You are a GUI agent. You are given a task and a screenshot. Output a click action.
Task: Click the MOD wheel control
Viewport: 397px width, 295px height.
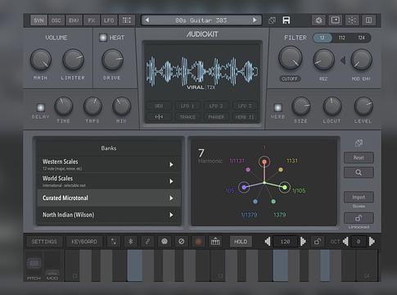(x=52, y=273)
